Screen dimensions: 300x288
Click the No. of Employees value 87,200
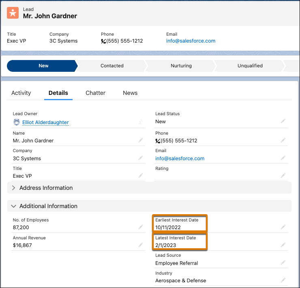click(x=21, y=228)
